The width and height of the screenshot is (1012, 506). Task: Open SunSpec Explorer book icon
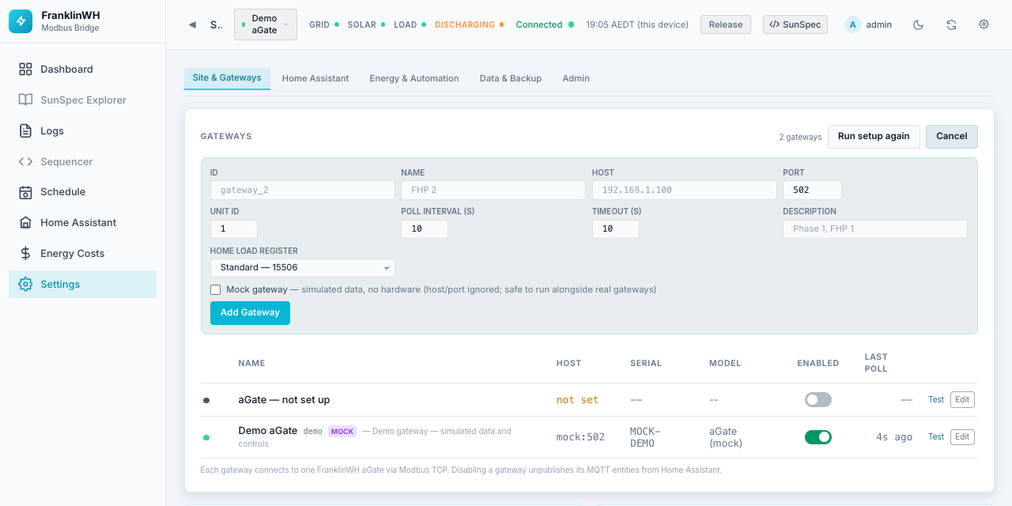click(25, 100)
